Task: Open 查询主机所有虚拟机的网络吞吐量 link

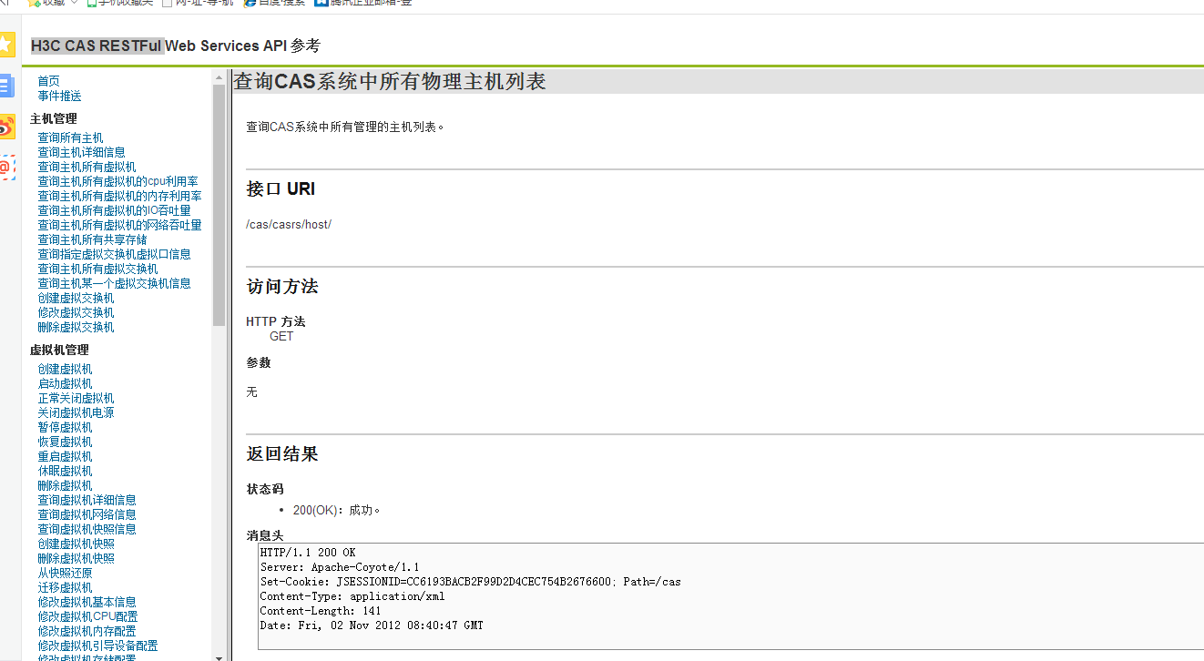Action: coord(119,225)
